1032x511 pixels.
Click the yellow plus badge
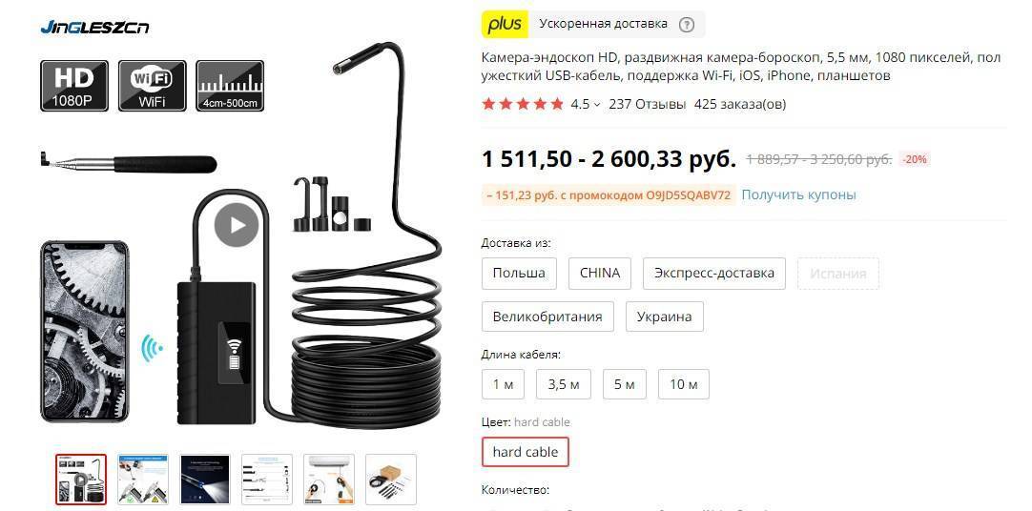505,25
